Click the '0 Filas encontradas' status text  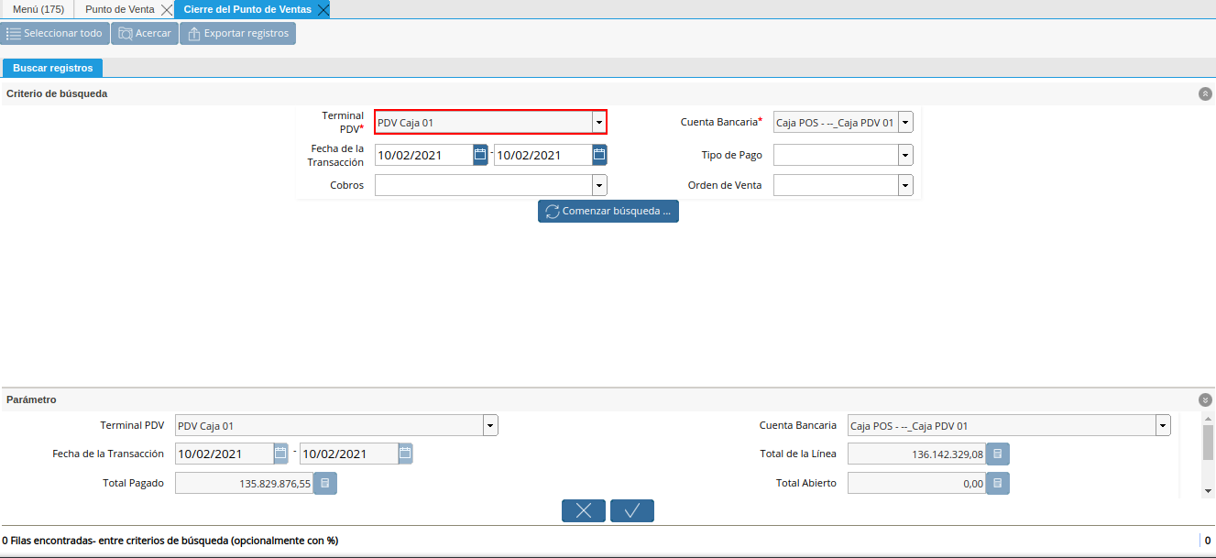point(170,541)
